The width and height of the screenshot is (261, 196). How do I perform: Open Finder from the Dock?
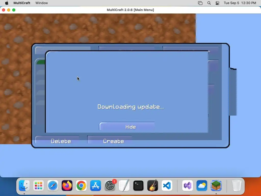point(24,186)
